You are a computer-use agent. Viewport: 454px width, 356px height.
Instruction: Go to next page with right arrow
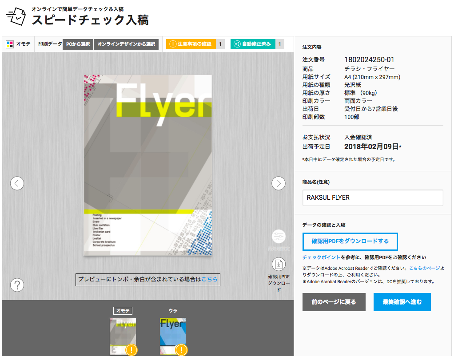pyautogui.click(x=279, y=183)
